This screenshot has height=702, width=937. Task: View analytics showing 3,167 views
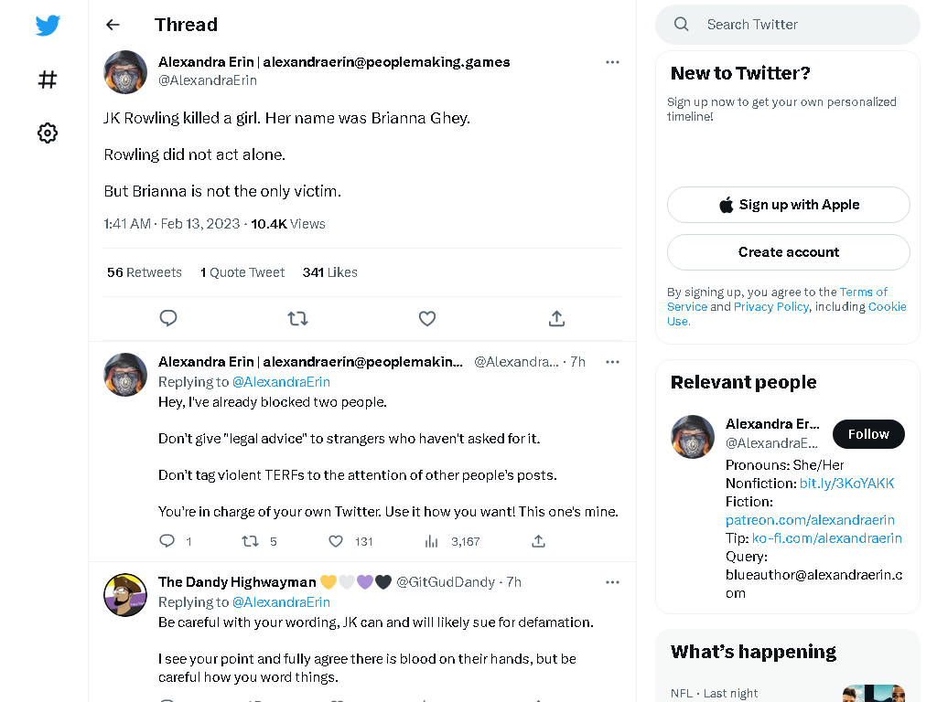click(452, 541)
